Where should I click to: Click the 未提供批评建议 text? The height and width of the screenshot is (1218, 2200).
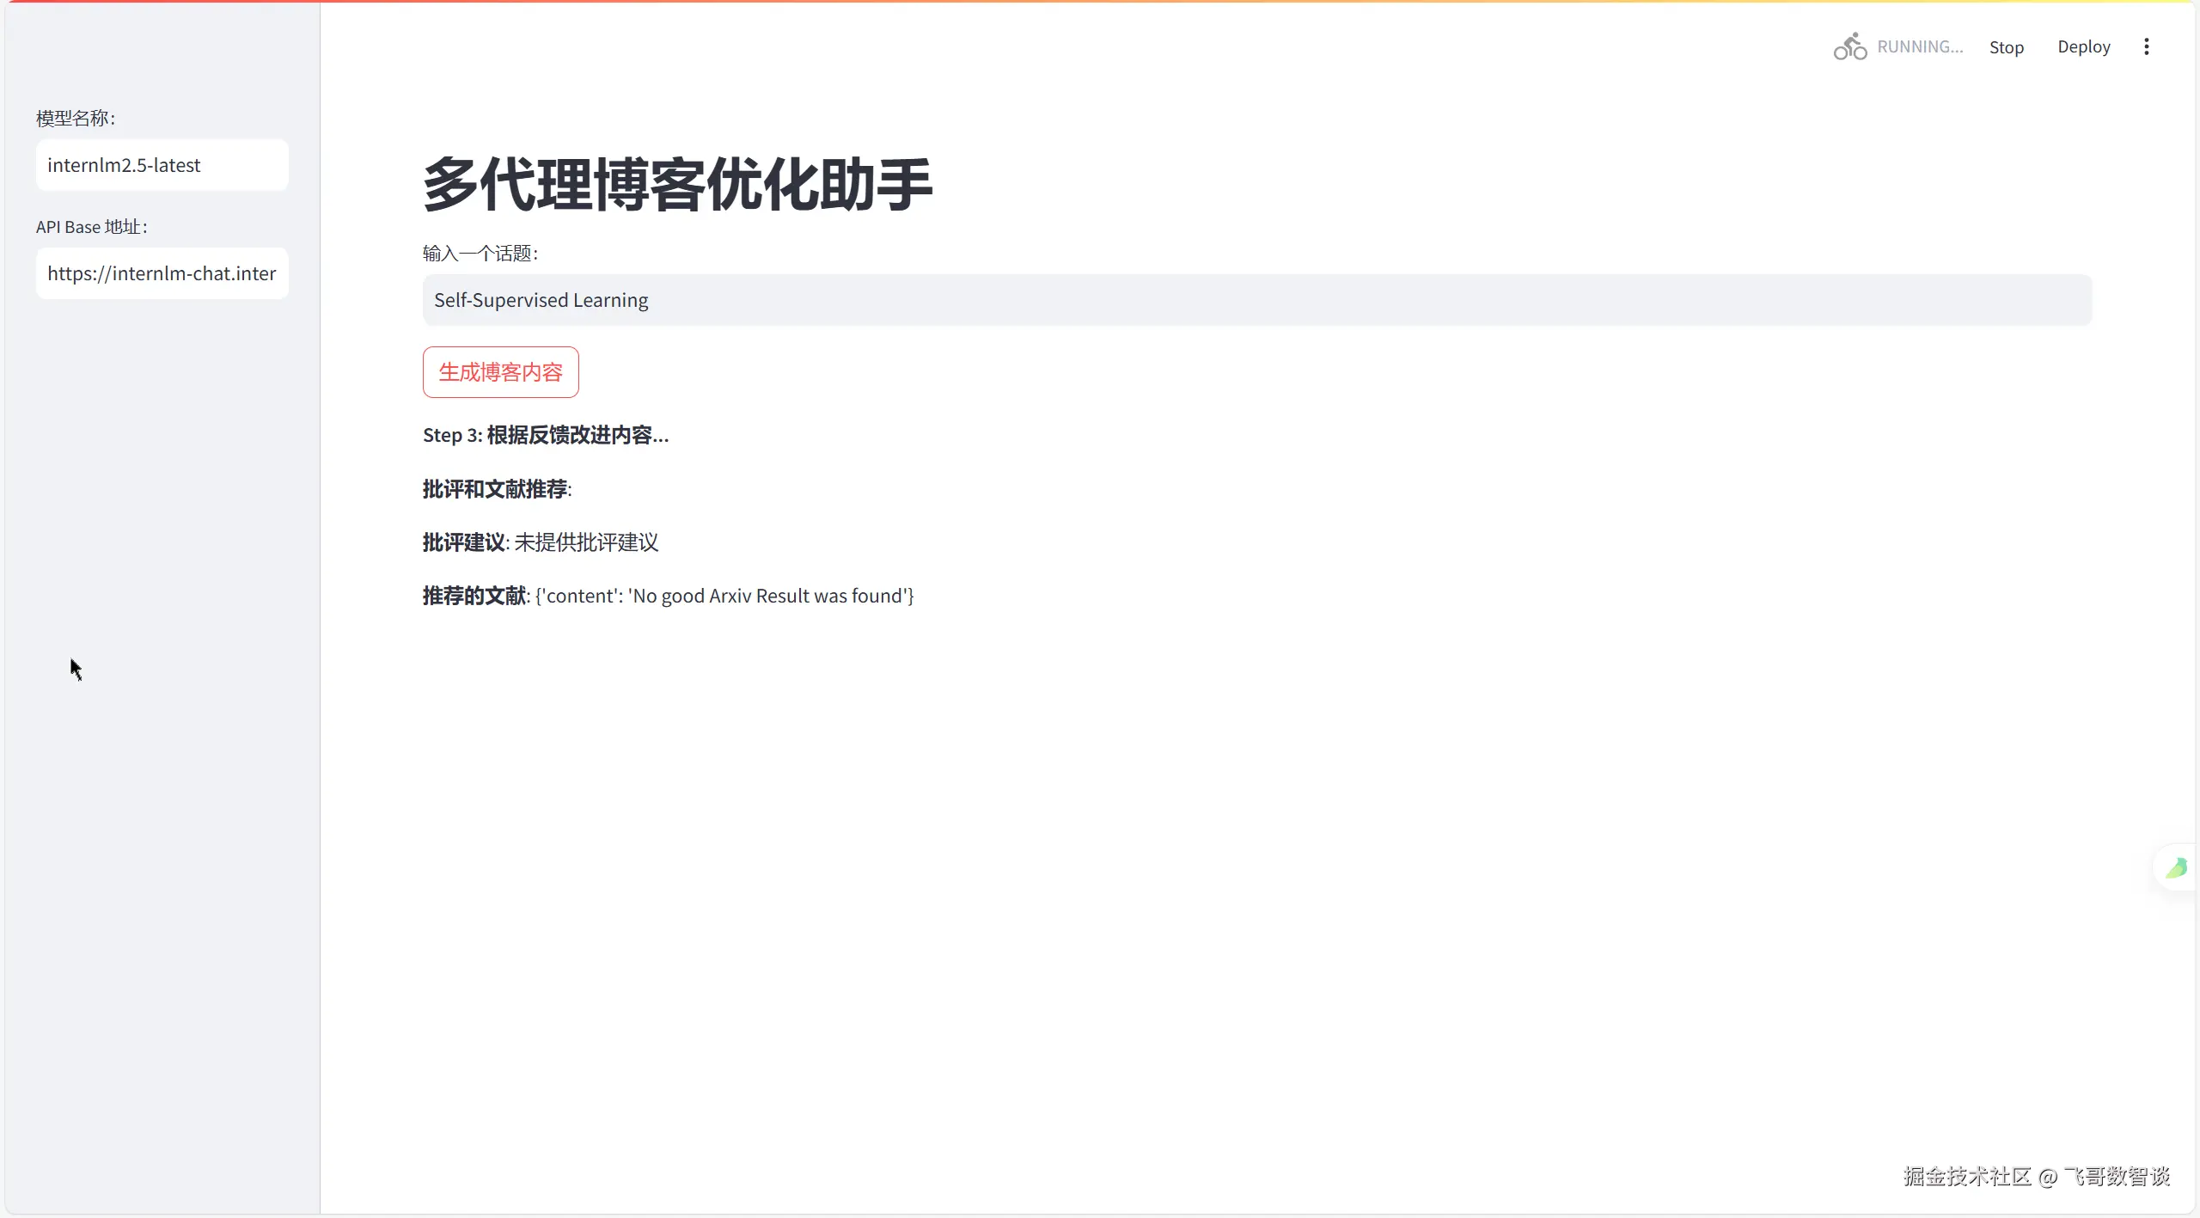tap(586, 542)
